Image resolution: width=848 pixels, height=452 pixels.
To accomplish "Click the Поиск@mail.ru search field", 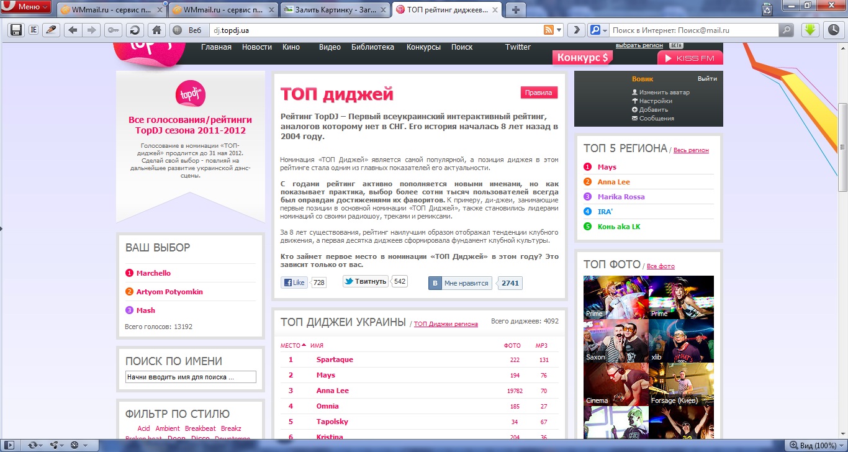I will click(694, 30).
